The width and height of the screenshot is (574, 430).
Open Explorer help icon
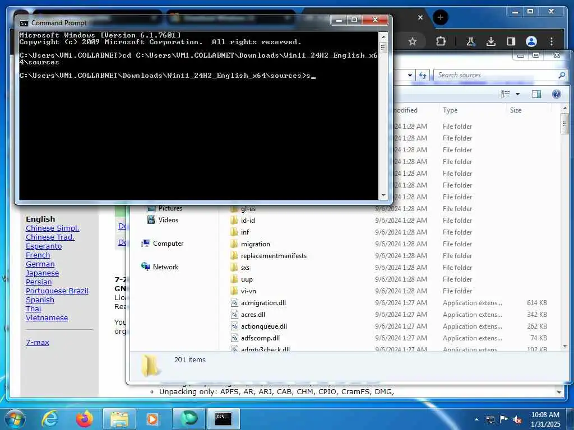click(557, 94)
